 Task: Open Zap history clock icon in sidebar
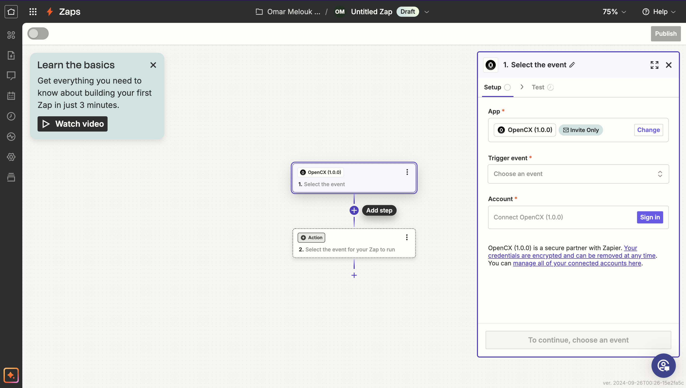(11, 116)
